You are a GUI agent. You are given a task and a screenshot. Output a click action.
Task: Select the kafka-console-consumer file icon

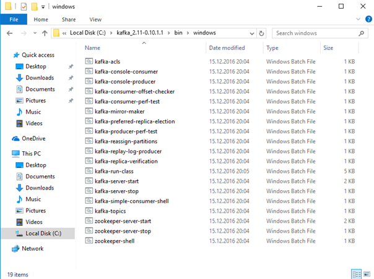pos(89,72)
